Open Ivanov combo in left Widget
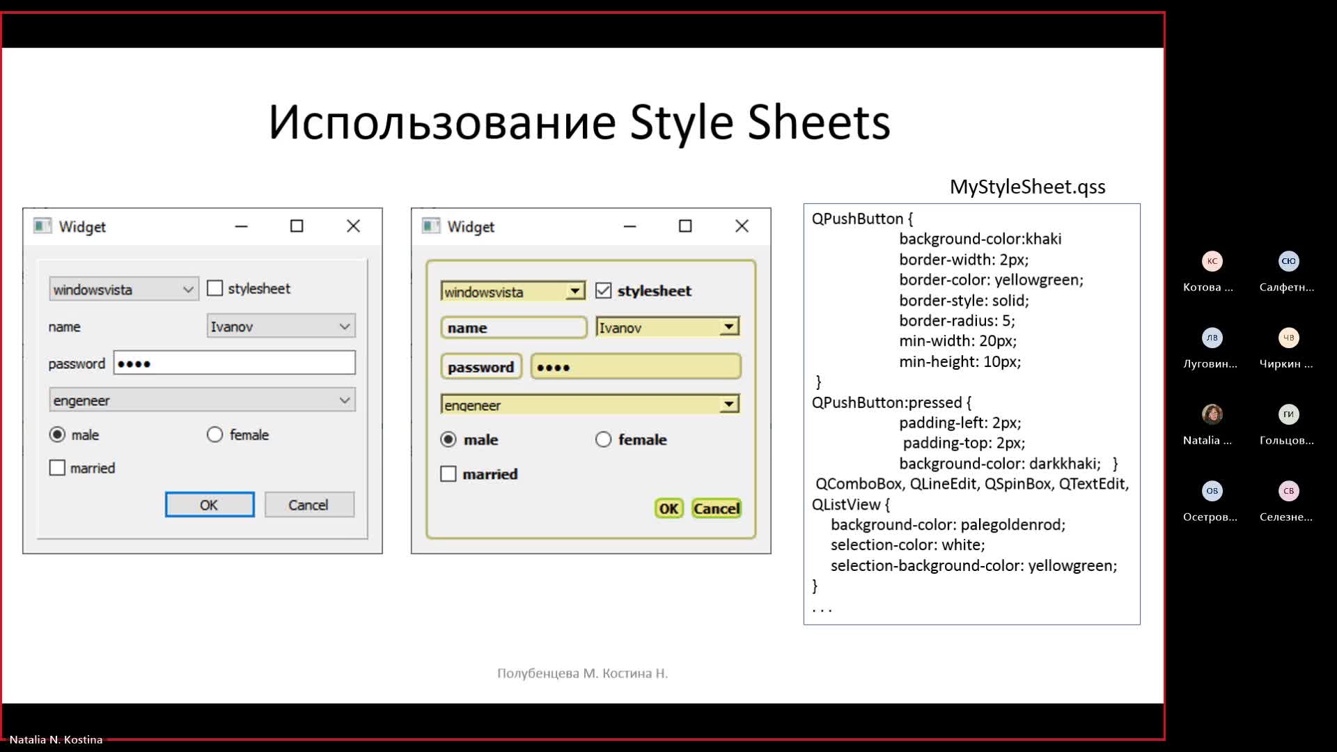 (281, 326)
